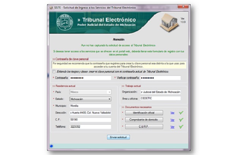Open the Ver link for Identificación oficial

click(x=172, y=113)
